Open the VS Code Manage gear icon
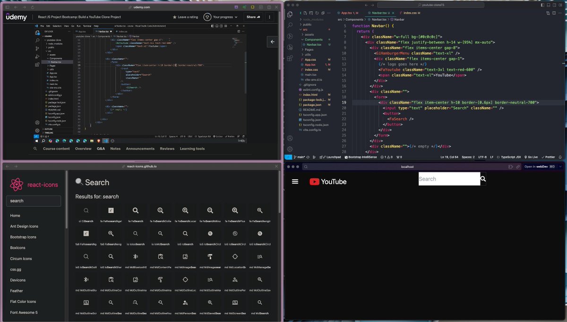Viewport: 567px width, 322px height. 290,149
